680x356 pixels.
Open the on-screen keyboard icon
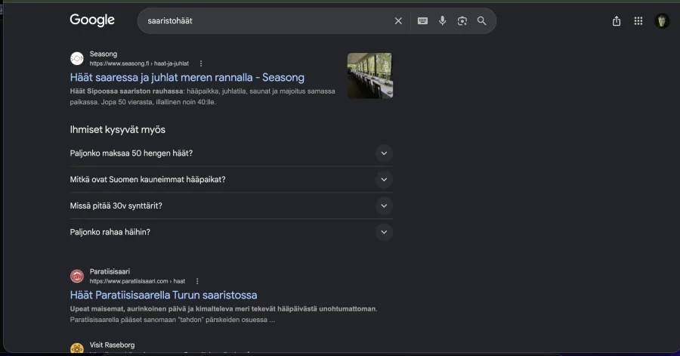pos(422,21)
